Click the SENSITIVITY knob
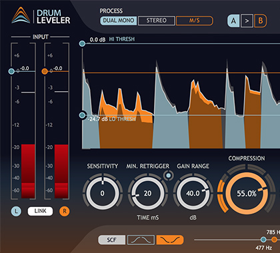This screenshot has width=280, height=253. [x=103, y=193]
